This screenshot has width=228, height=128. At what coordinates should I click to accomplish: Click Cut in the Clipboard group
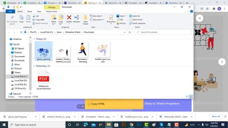[36, 16]
